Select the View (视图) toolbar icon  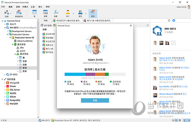click(46, 13)
